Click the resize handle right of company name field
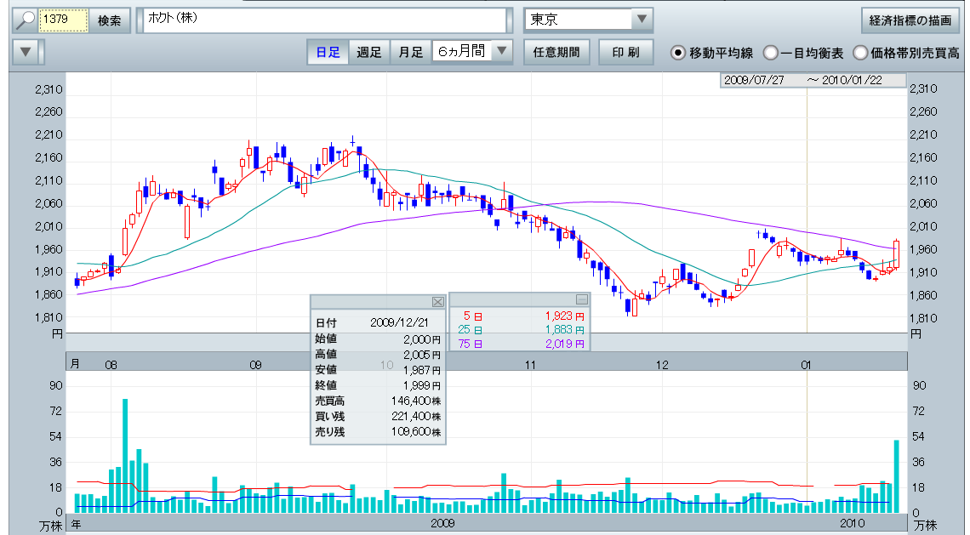Viewport: 970px width, 535px height. [511, 20]
